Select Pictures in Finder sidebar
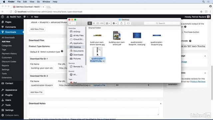213x120 pixels. [77, 59]
